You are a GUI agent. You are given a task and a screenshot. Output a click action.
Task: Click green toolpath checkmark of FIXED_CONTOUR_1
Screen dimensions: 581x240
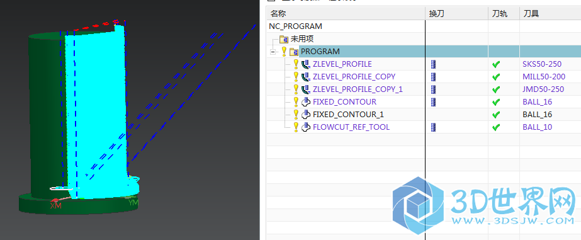(x=496, y=114)
